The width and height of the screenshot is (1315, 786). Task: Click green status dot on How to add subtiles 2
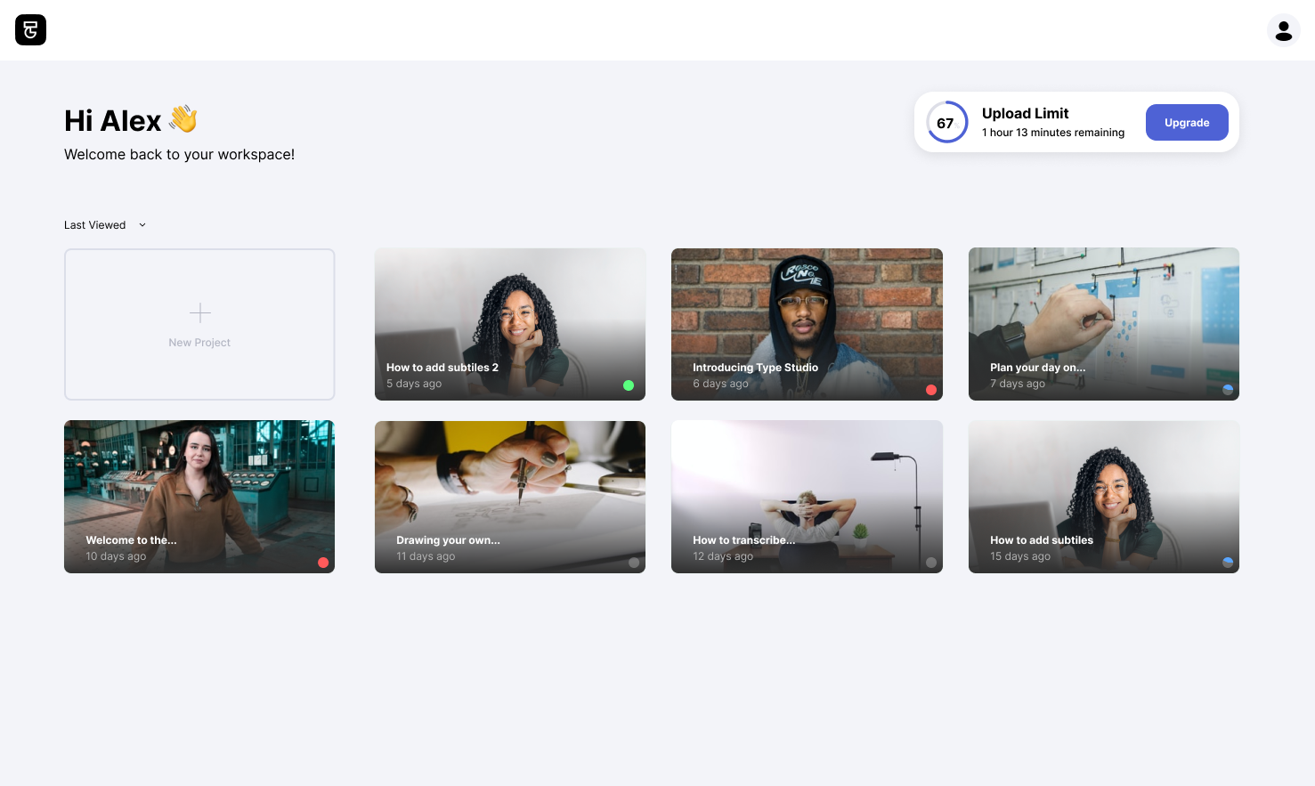pyautogui.click(x=629, y=385)
